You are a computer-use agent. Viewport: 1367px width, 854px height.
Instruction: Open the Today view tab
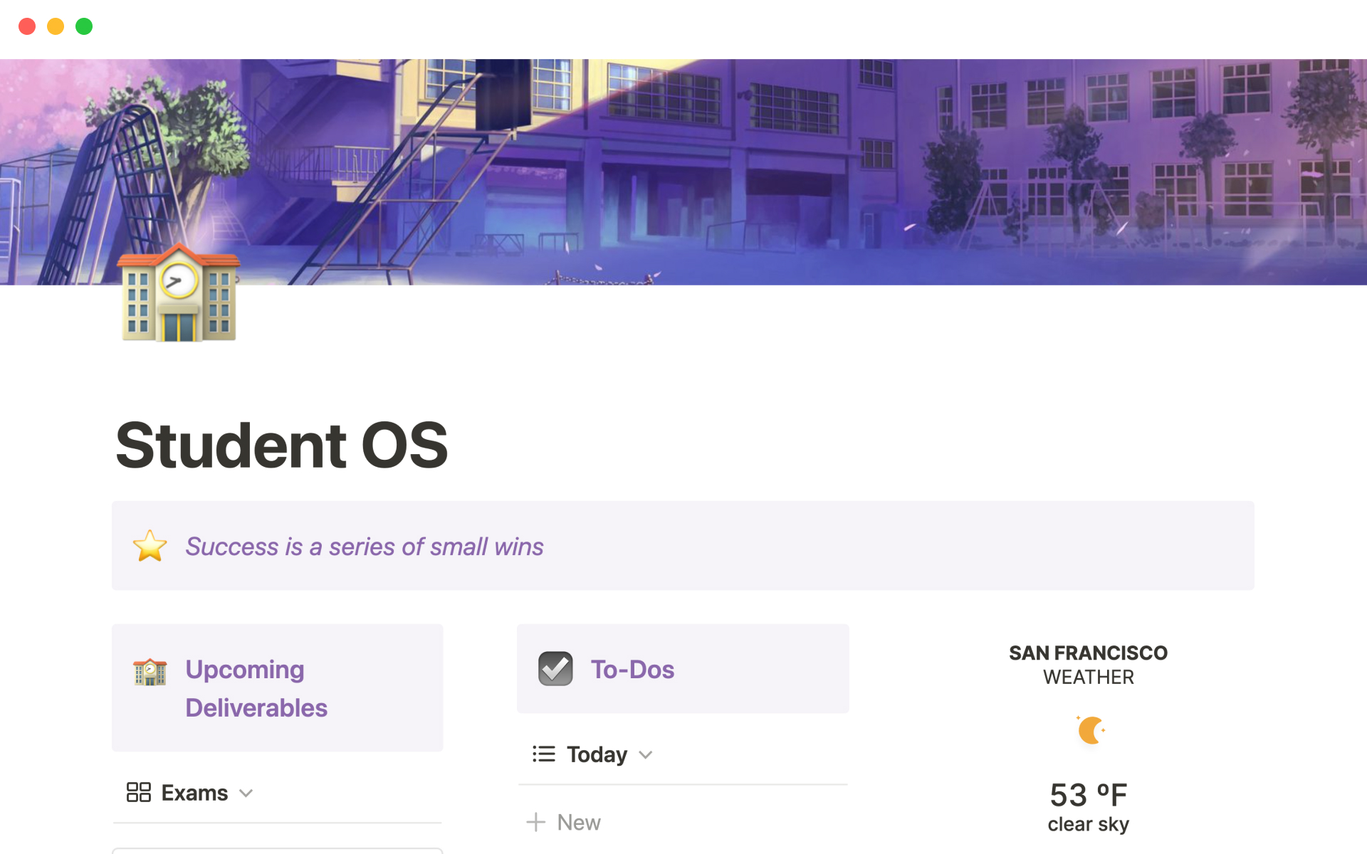(x=597, y=754)
